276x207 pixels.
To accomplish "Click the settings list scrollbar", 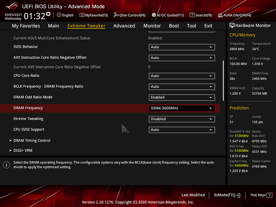I will pos(223,81).
